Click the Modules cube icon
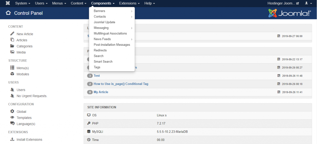Viewport: 317px width, 144px height. tap(12, 74)
